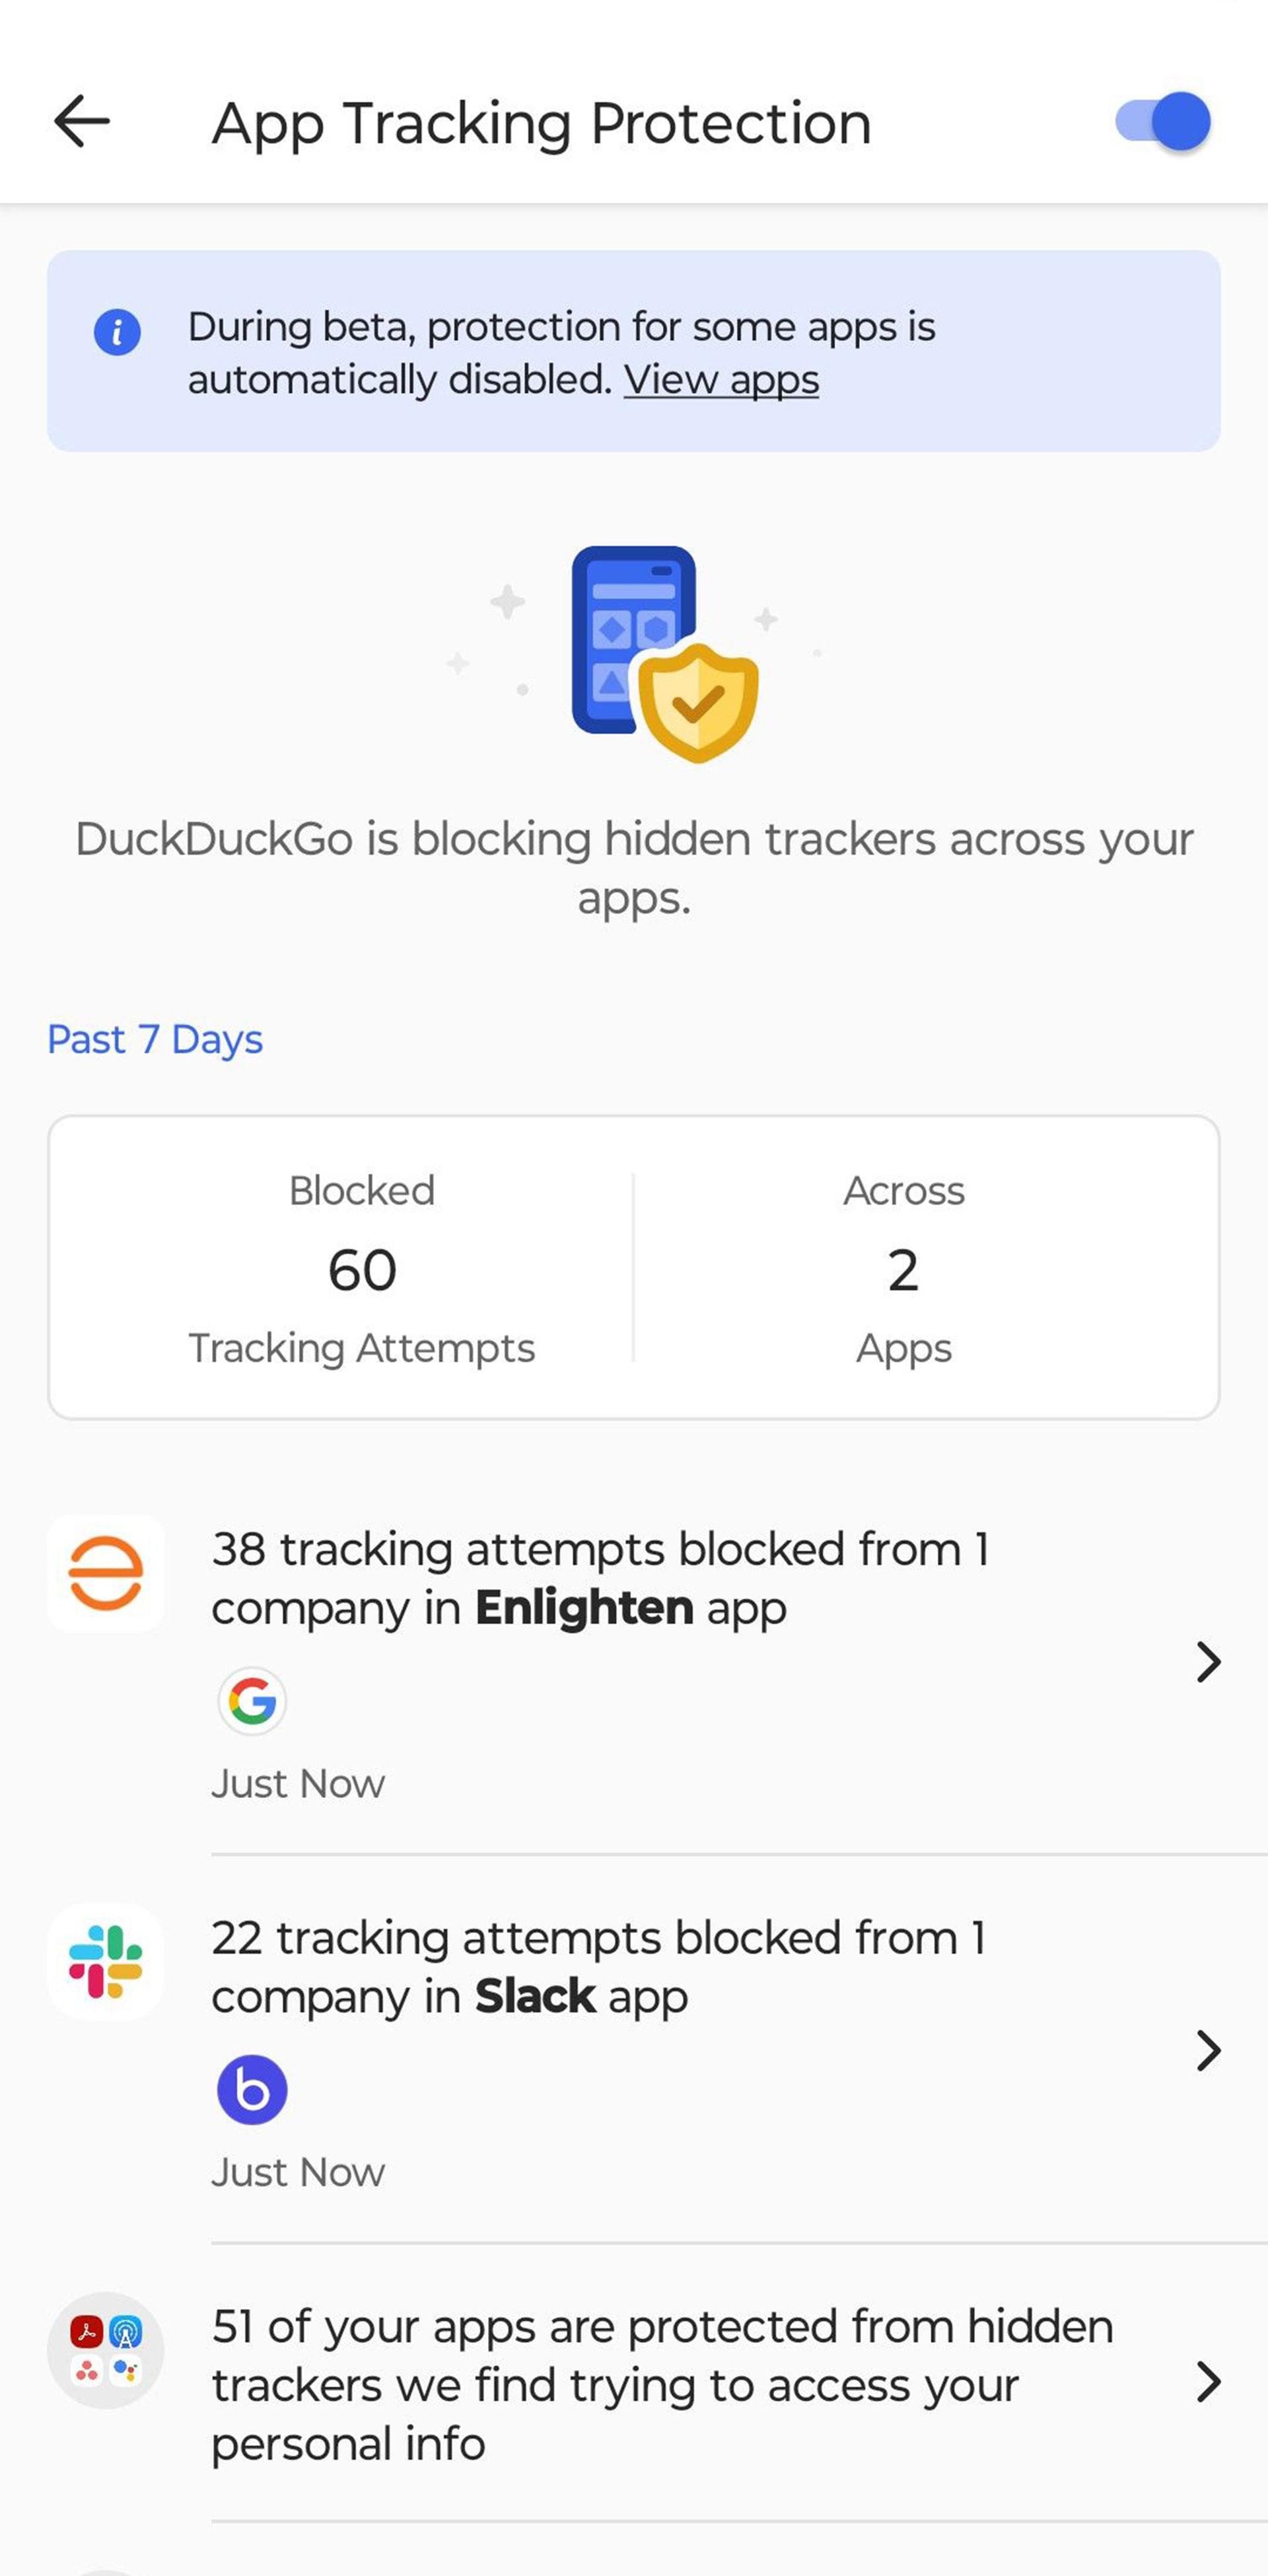Tap the Enlighten app icon
This screenshot has height=2576, width=1268.
click(x=106, y=1573)
